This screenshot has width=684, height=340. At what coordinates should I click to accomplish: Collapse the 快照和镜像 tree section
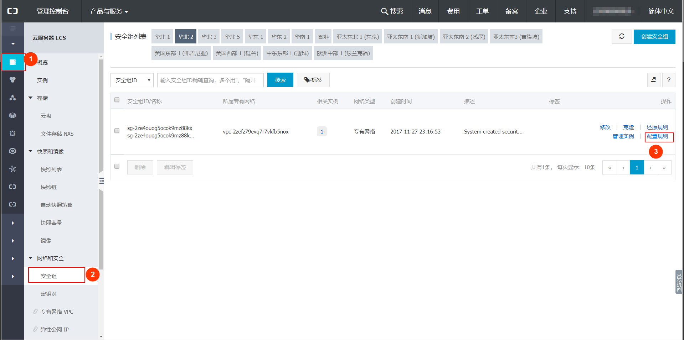coord(31,151)
